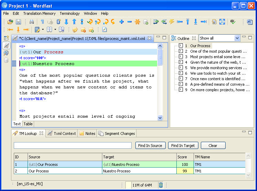Expand outline item 3 Most projects entail
This screenshot has width=257, height=191.
181,56
